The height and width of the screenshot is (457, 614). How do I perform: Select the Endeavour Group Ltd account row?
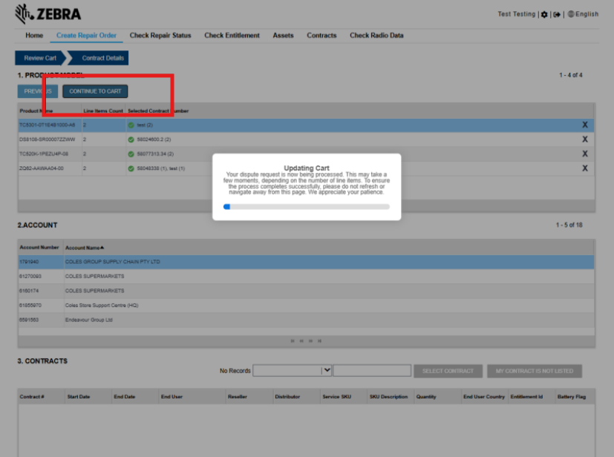(306, 320)
